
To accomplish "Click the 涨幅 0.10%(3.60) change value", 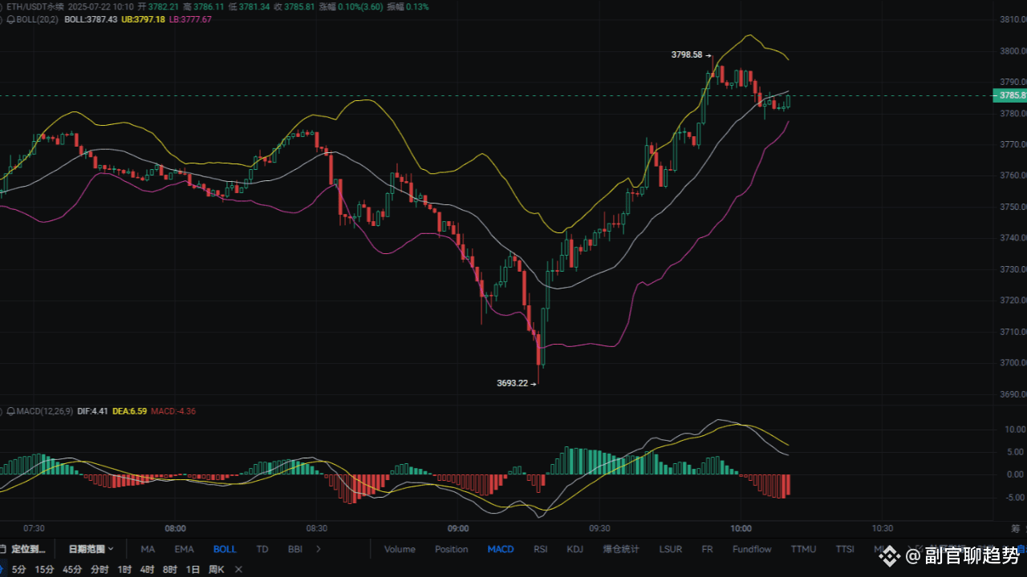I will tap(350, 6).
